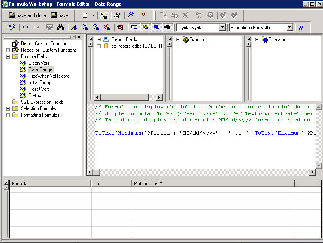Open Help question mark icon
Screen dimensions: 323x243
point(144,15)
